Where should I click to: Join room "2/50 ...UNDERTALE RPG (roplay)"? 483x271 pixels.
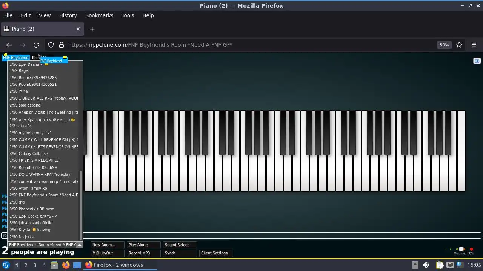click(x=44, y=98)
